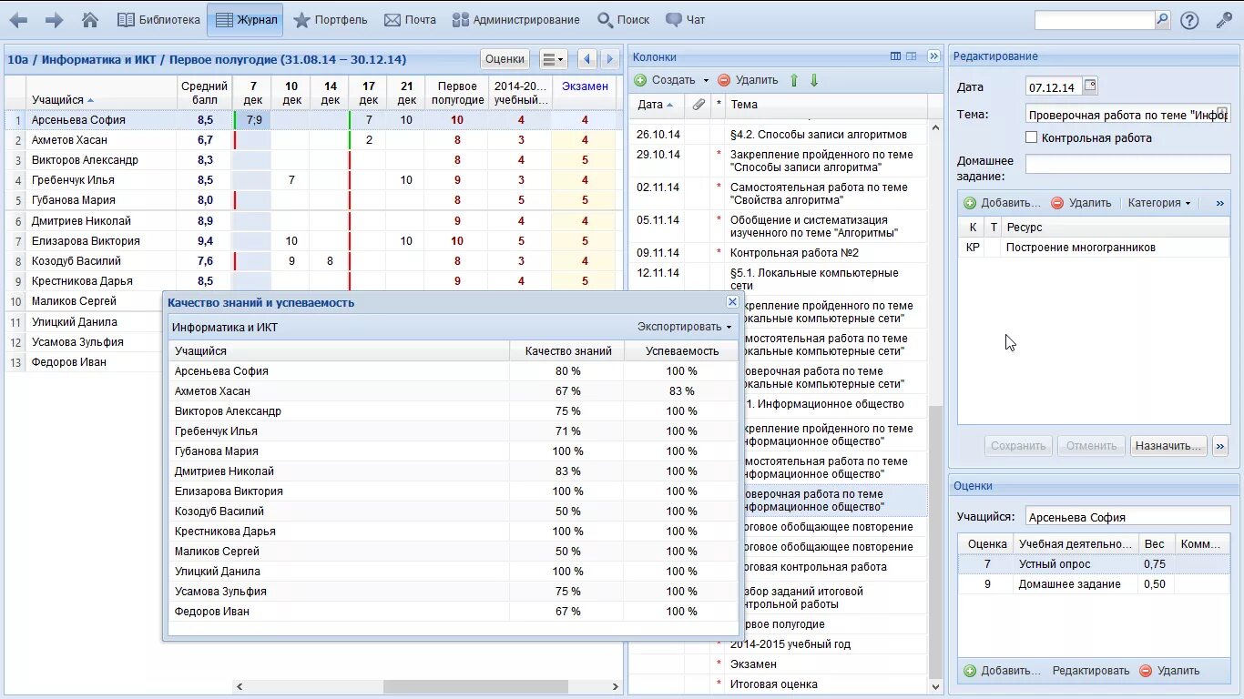Switch Колонки panel to three-column layout icon
Image resolution: width=1244 pixels, height=699 pixels.
(895, 56)
